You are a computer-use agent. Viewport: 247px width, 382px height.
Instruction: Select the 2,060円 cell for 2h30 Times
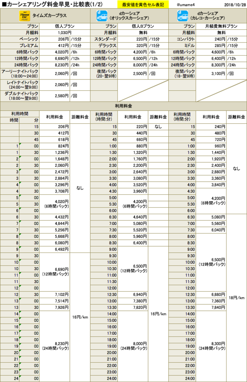(x=54, y=165)
